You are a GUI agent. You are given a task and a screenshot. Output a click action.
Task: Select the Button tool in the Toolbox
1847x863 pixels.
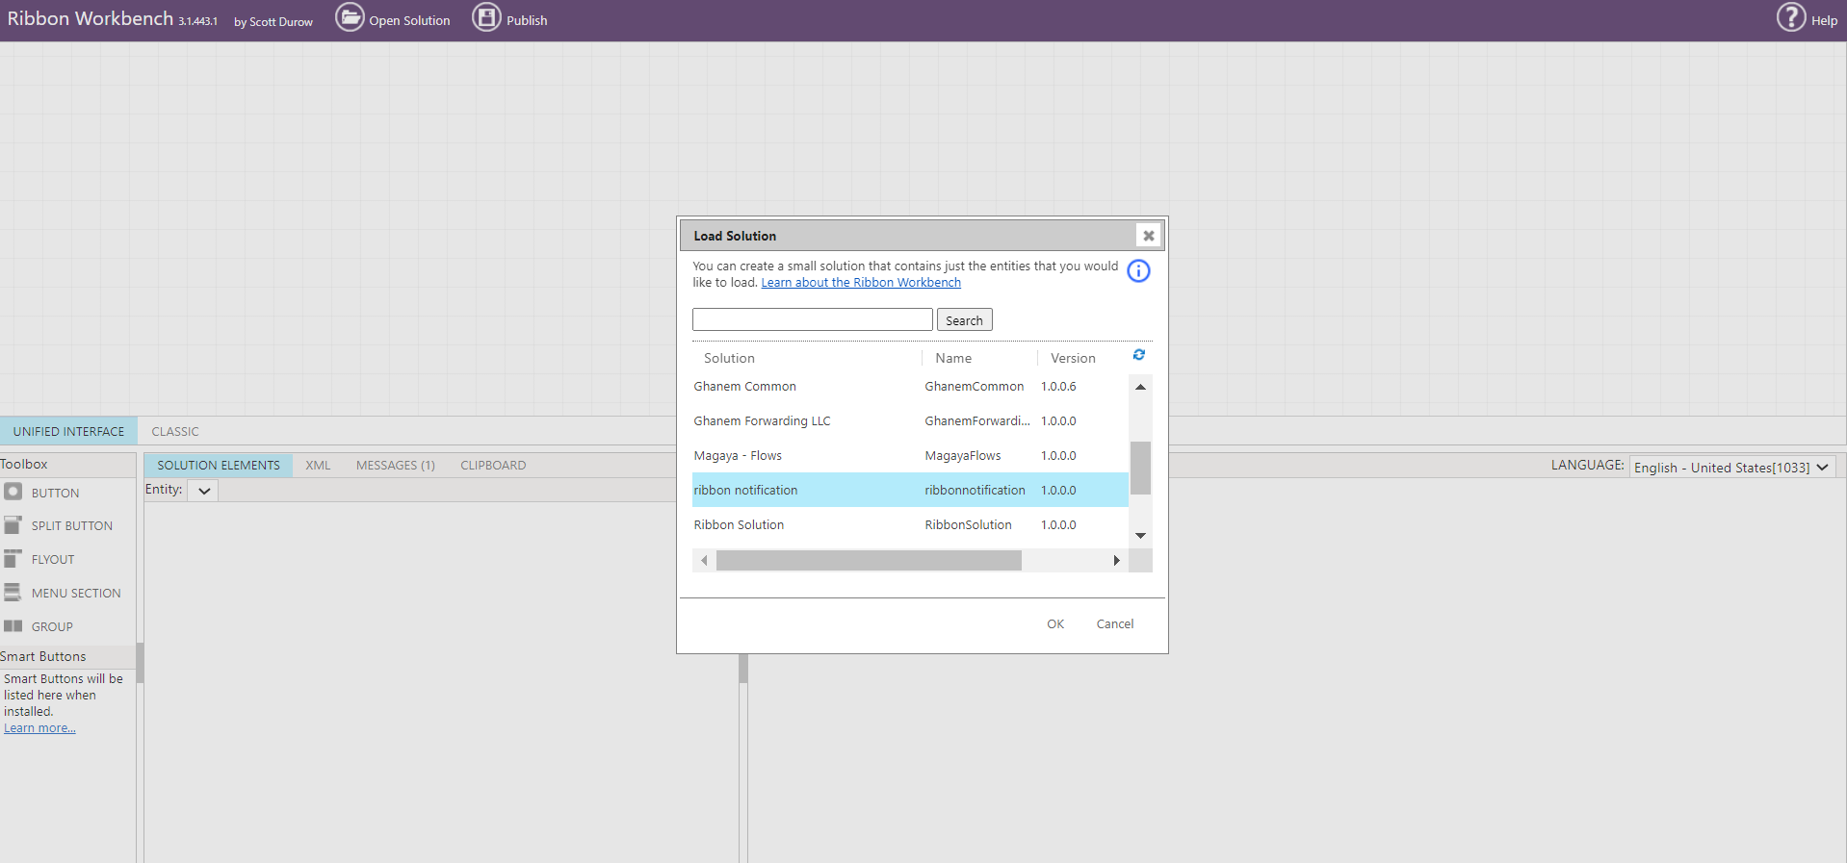pos(55,493)
